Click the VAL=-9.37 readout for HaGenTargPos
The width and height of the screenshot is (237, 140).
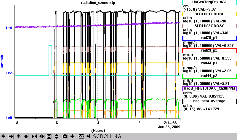pos(207,9)
